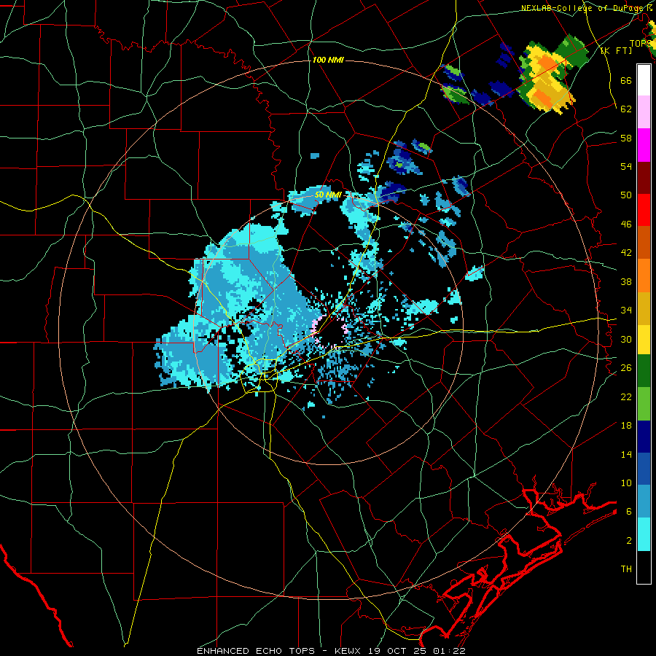Click the navy blue legend swatch
The height and width of the screenshot is (656, 656).
coord(644,437)
